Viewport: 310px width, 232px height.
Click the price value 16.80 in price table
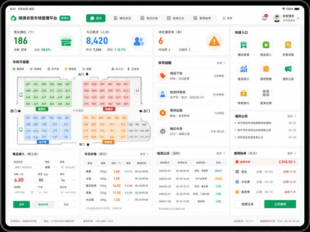click(116, 186)
